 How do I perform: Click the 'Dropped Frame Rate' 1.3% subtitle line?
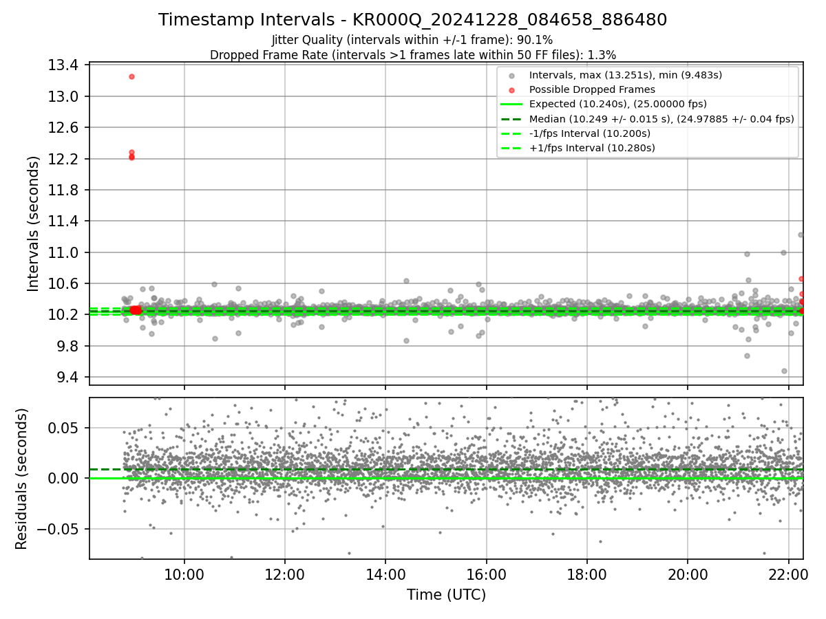(412, 54)
